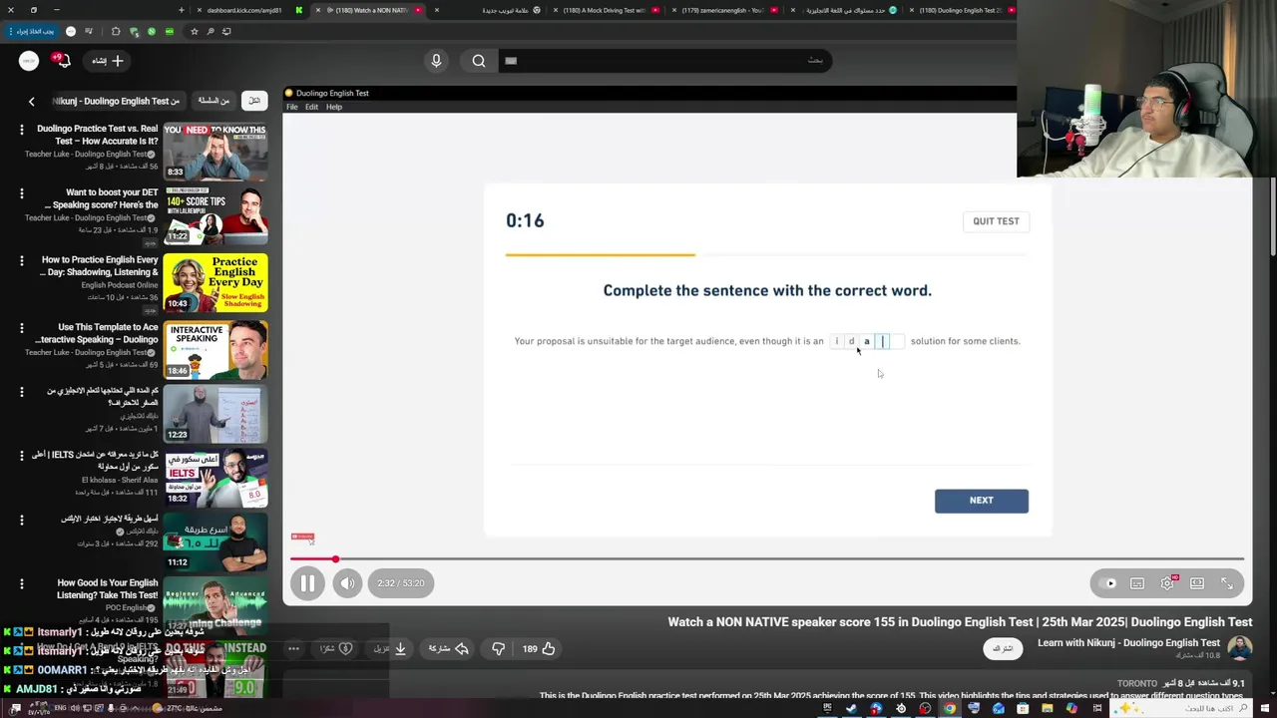Image resolution: width=1277 pixels, height=718 pixels.
Task: Switch to dashboard.kick.com browser tab
Action: 247,10
